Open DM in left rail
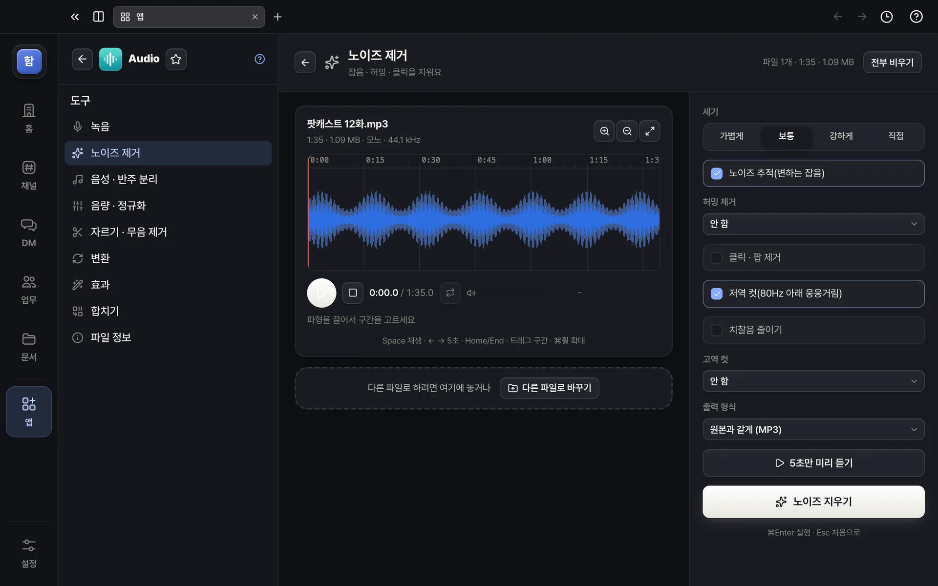The height and width of the screenshot is (586, 938). pos(29,232)
